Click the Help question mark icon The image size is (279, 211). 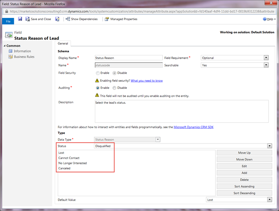pyautogui.click(x=265, y=19)
